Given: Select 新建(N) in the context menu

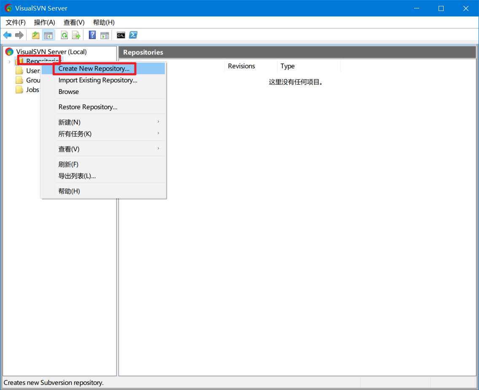Looking at the screenshot, I should [x=103, y=122].
